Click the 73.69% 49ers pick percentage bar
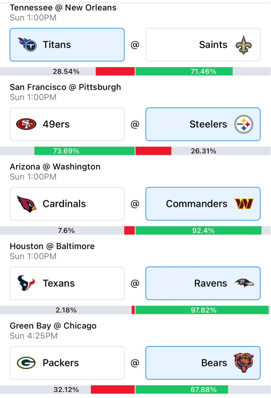Image resolution: width=271 pixels, height=398 pixels. point(84,151)
